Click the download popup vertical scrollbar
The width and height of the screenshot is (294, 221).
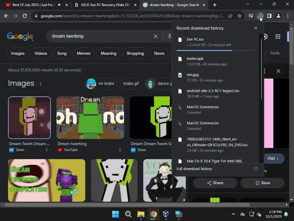[x=261, y=69]
